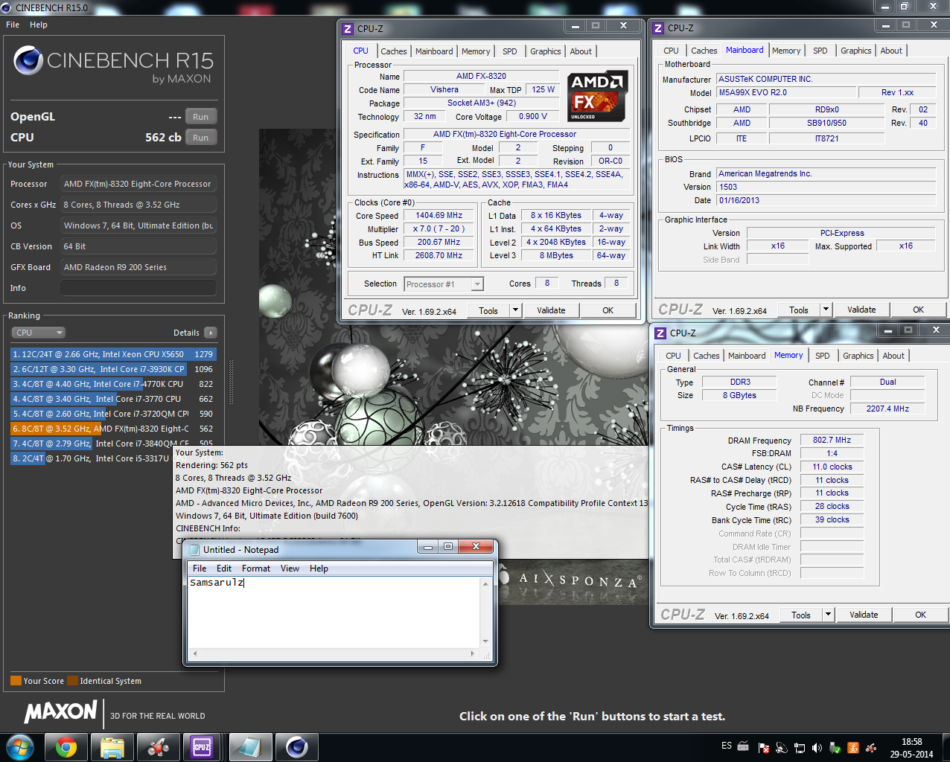
Task: Click the on-screen keyboard tray icon
Action: pos(743,746)
